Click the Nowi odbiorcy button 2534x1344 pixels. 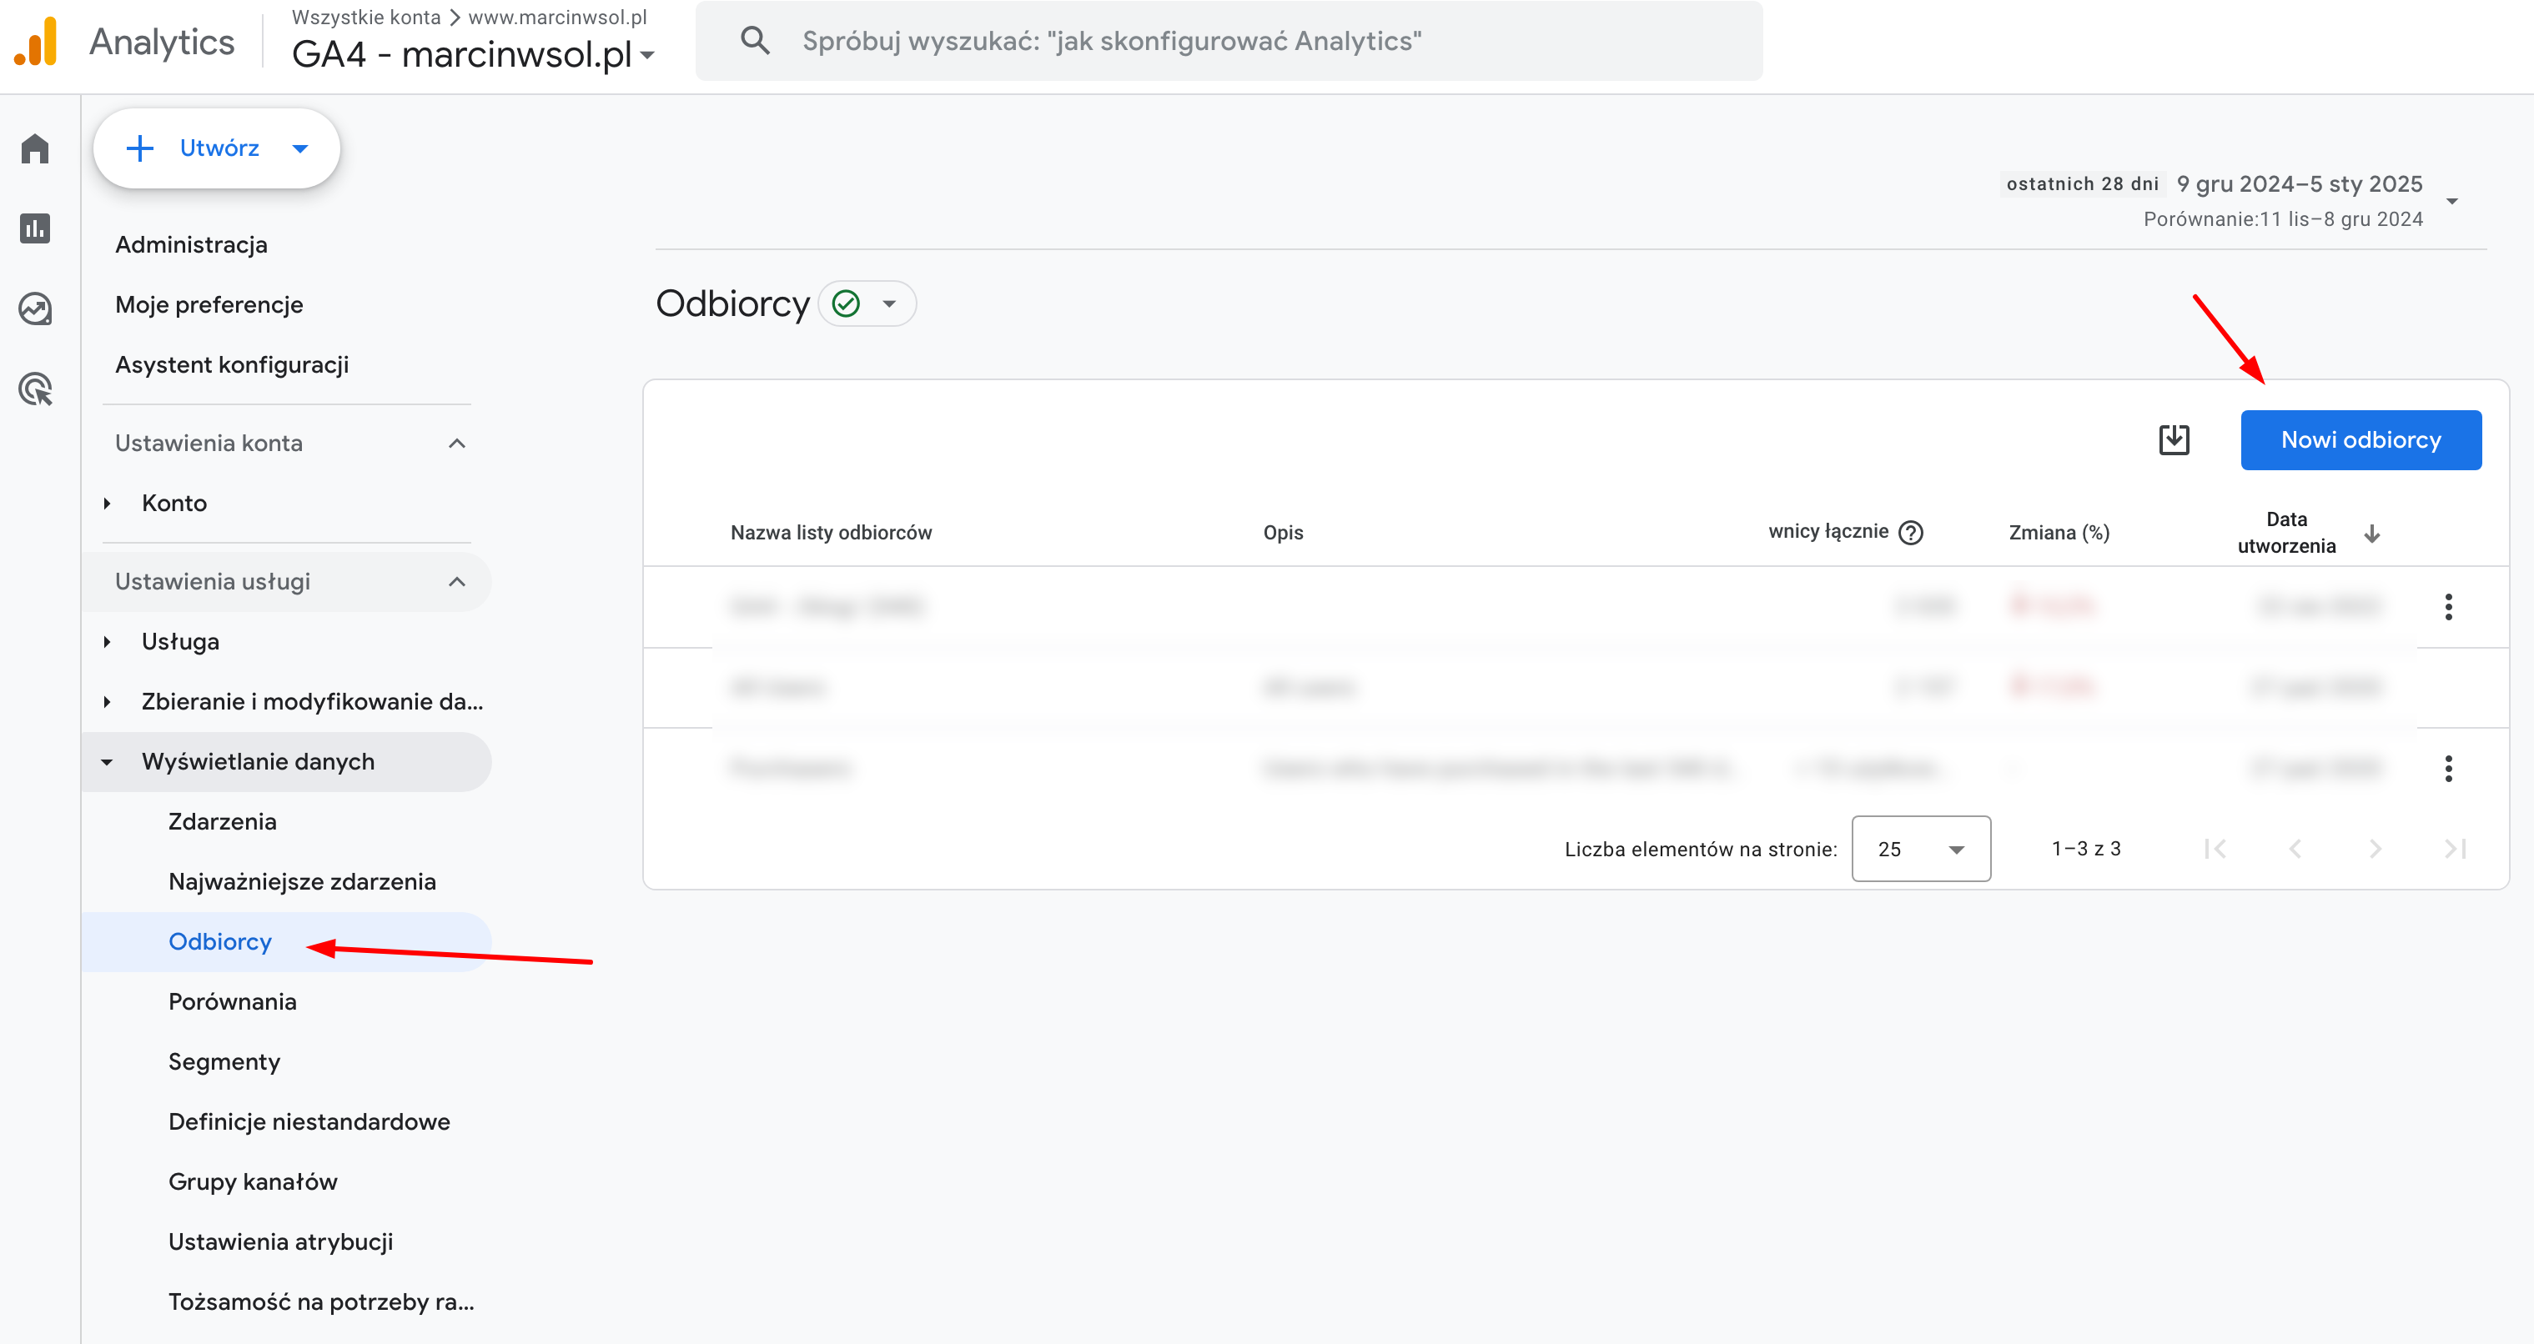click(x=2360, y=439)
